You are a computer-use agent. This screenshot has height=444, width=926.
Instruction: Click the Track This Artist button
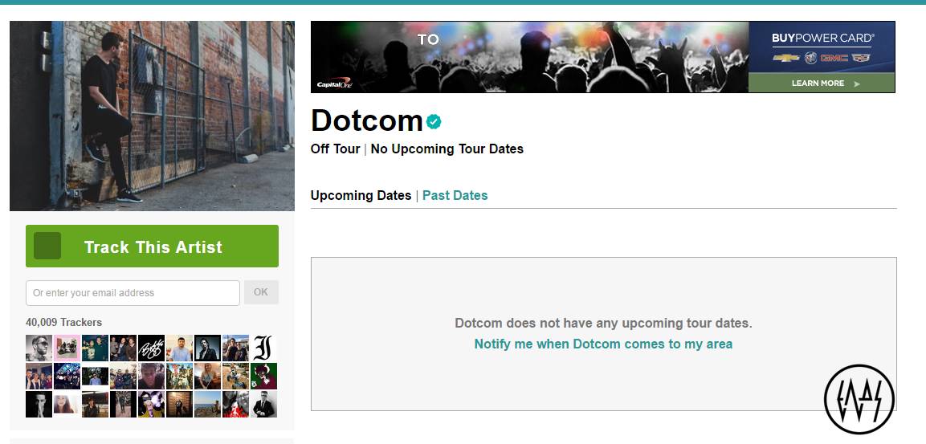(x=153, y=246)
